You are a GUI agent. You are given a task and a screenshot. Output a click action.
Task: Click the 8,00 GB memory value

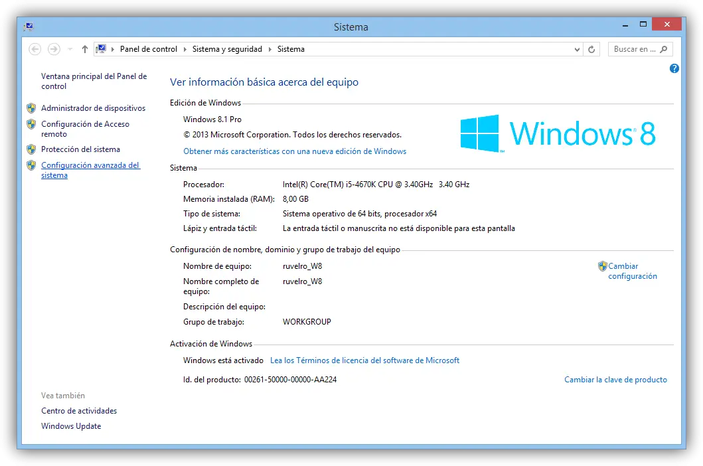(295, 198)
